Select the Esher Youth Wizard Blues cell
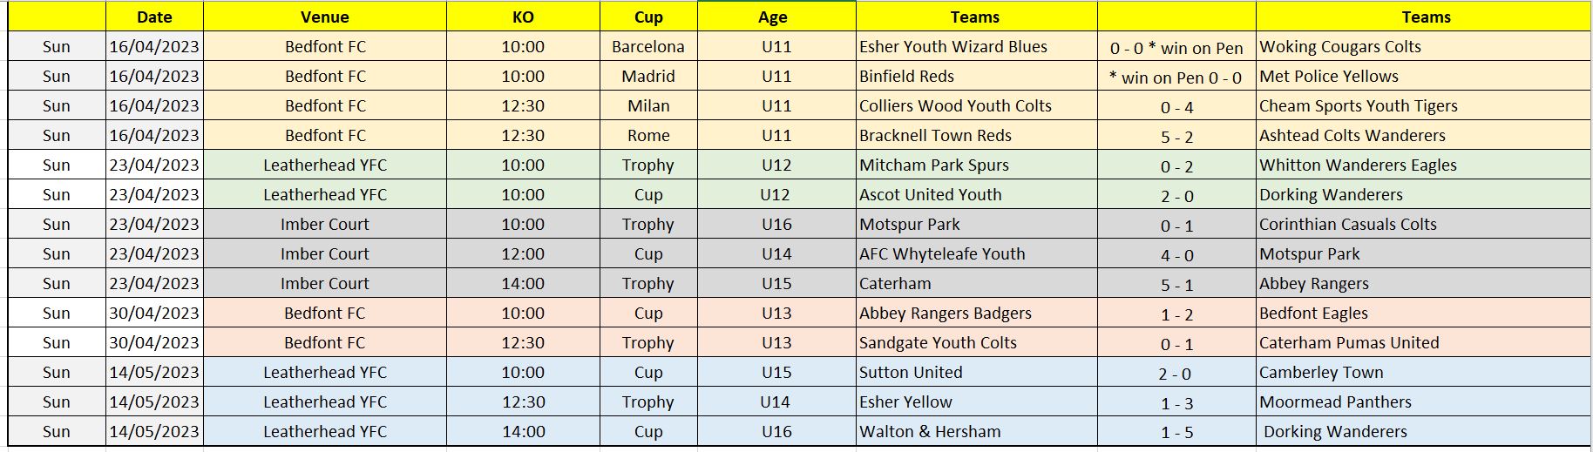 coord(976,47)
